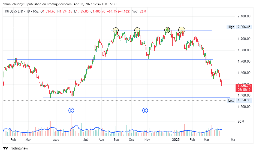Click the Open value O1,534.65

click(x=48, y=11)
